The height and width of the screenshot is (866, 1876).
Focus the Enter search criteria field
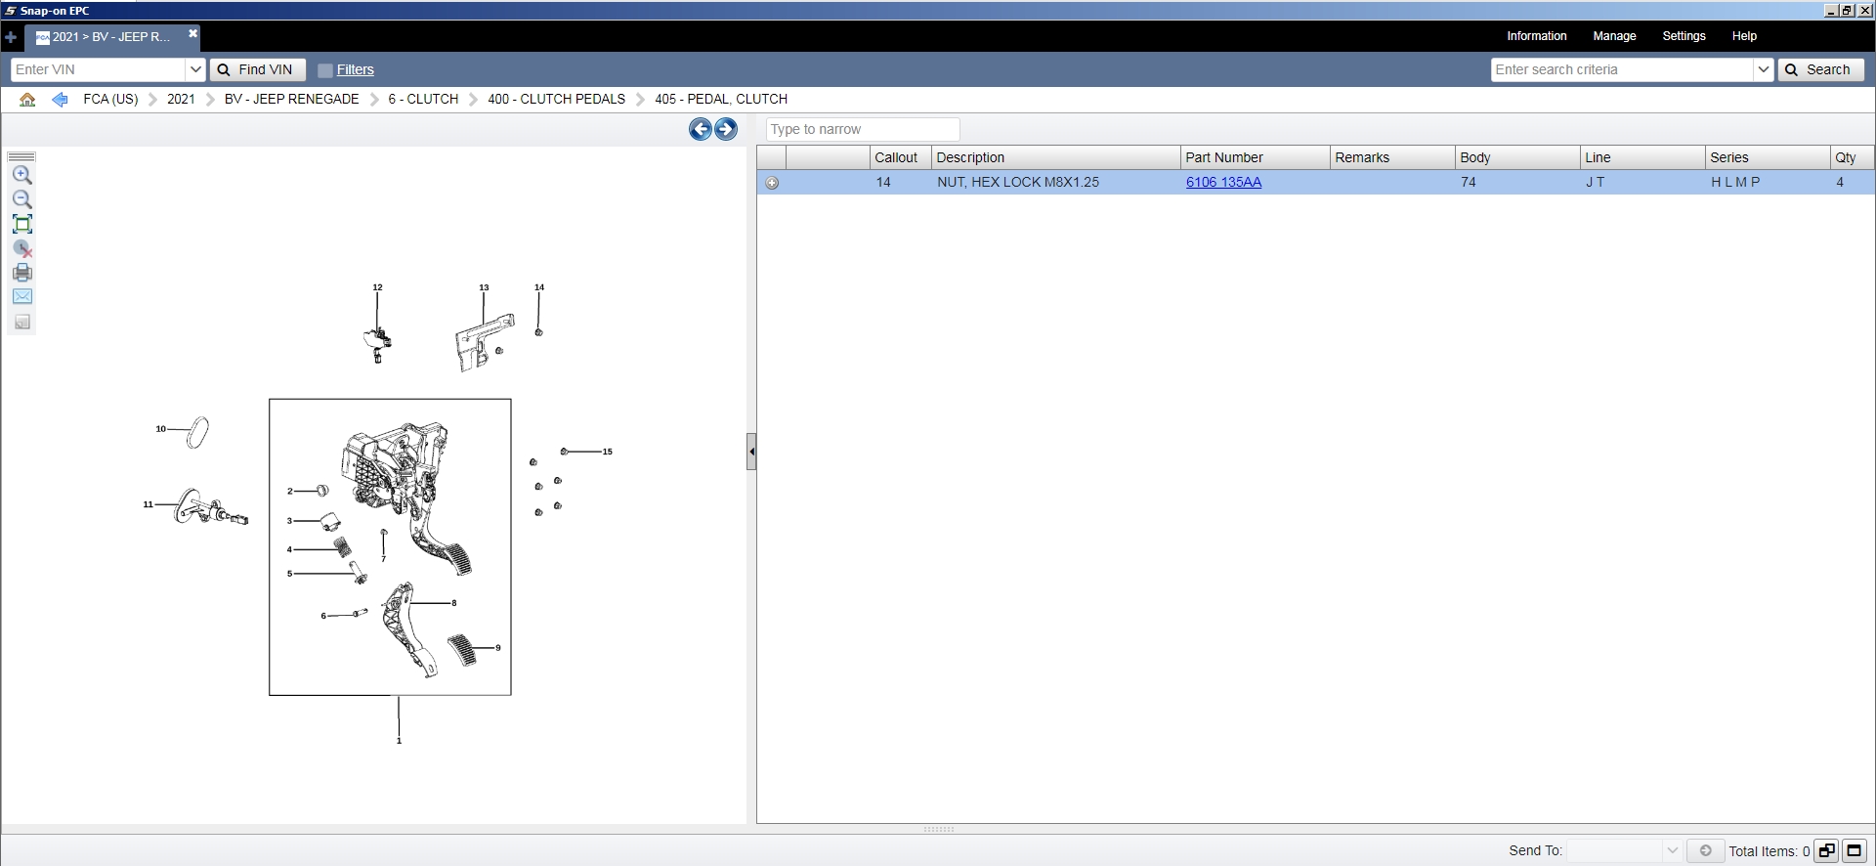click(1622, 69)
